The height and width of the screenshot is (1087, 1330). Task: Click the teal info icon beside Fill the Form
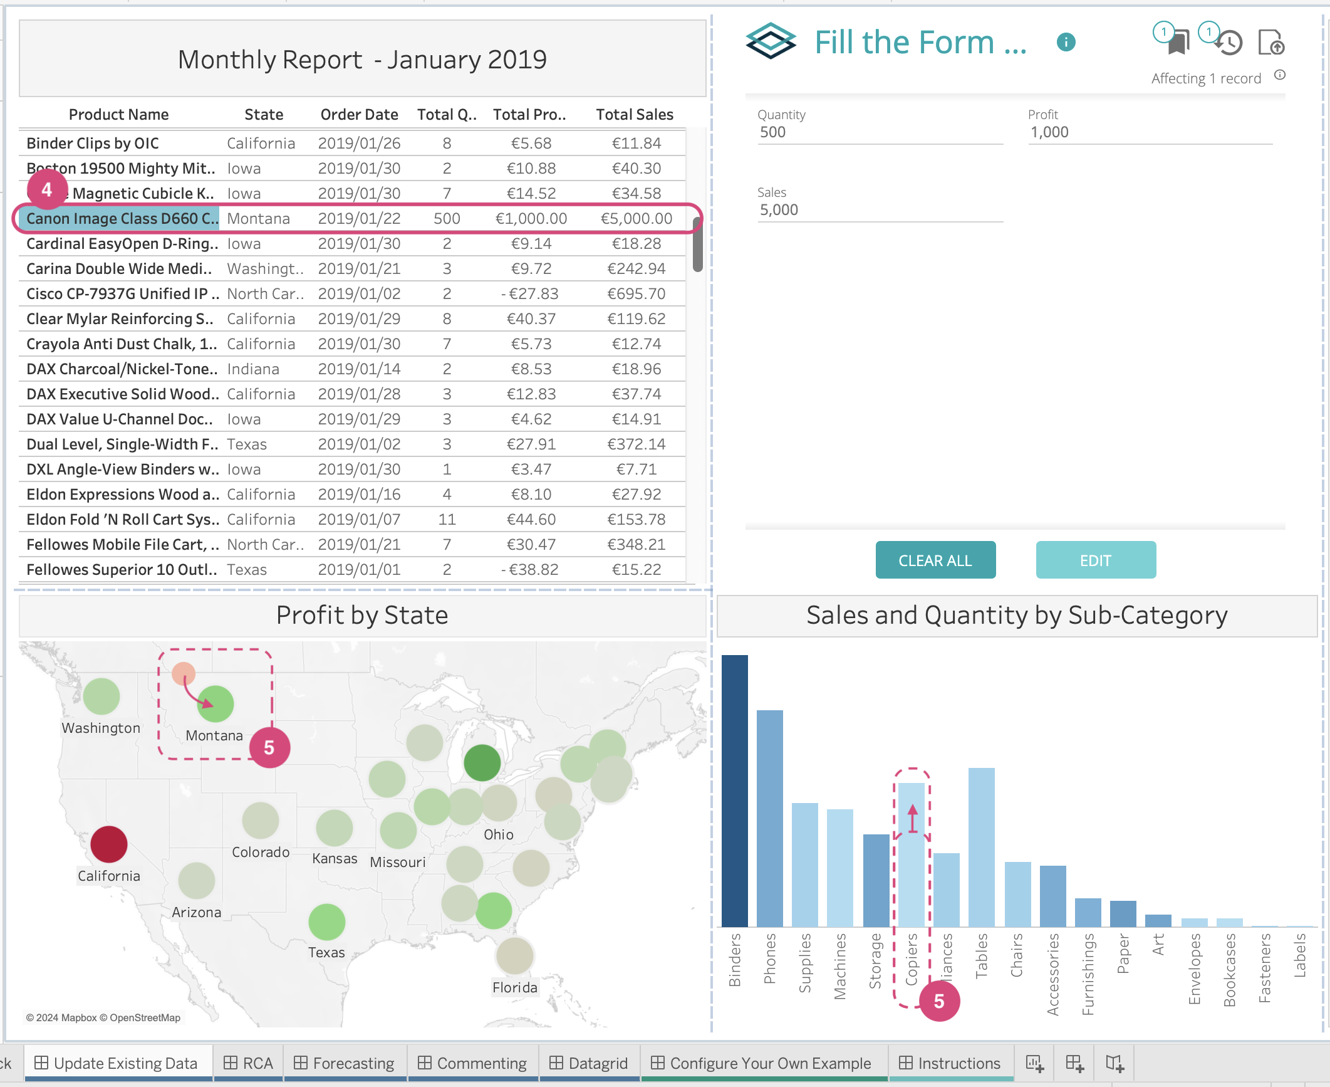[1066, 42]
